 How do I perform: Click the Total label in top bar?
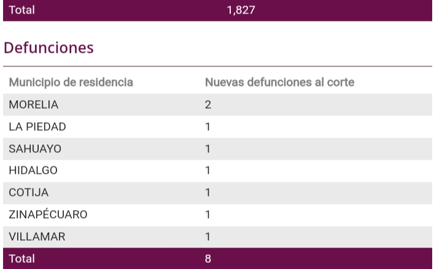(21, 10)
